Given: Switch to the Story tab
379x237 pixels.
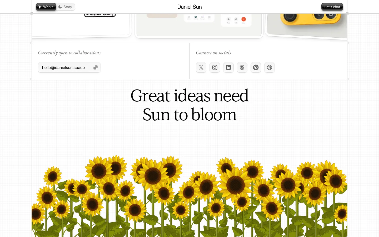Looking at the screenshot, I should point(66,7).
